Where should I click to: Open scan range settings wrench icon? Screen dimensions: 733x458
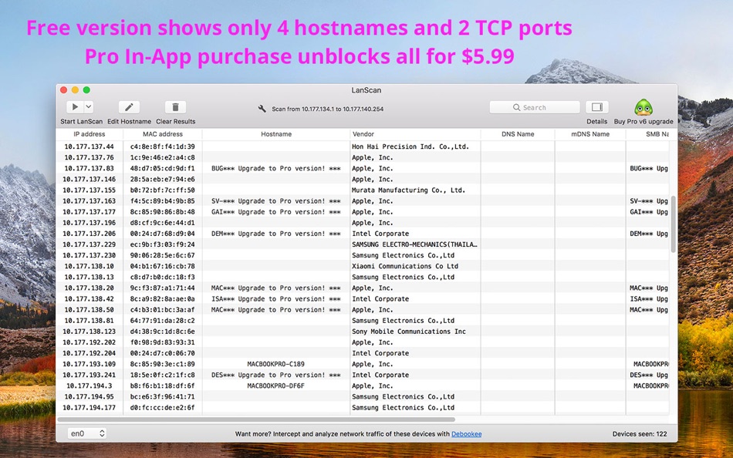coord(262,109)
